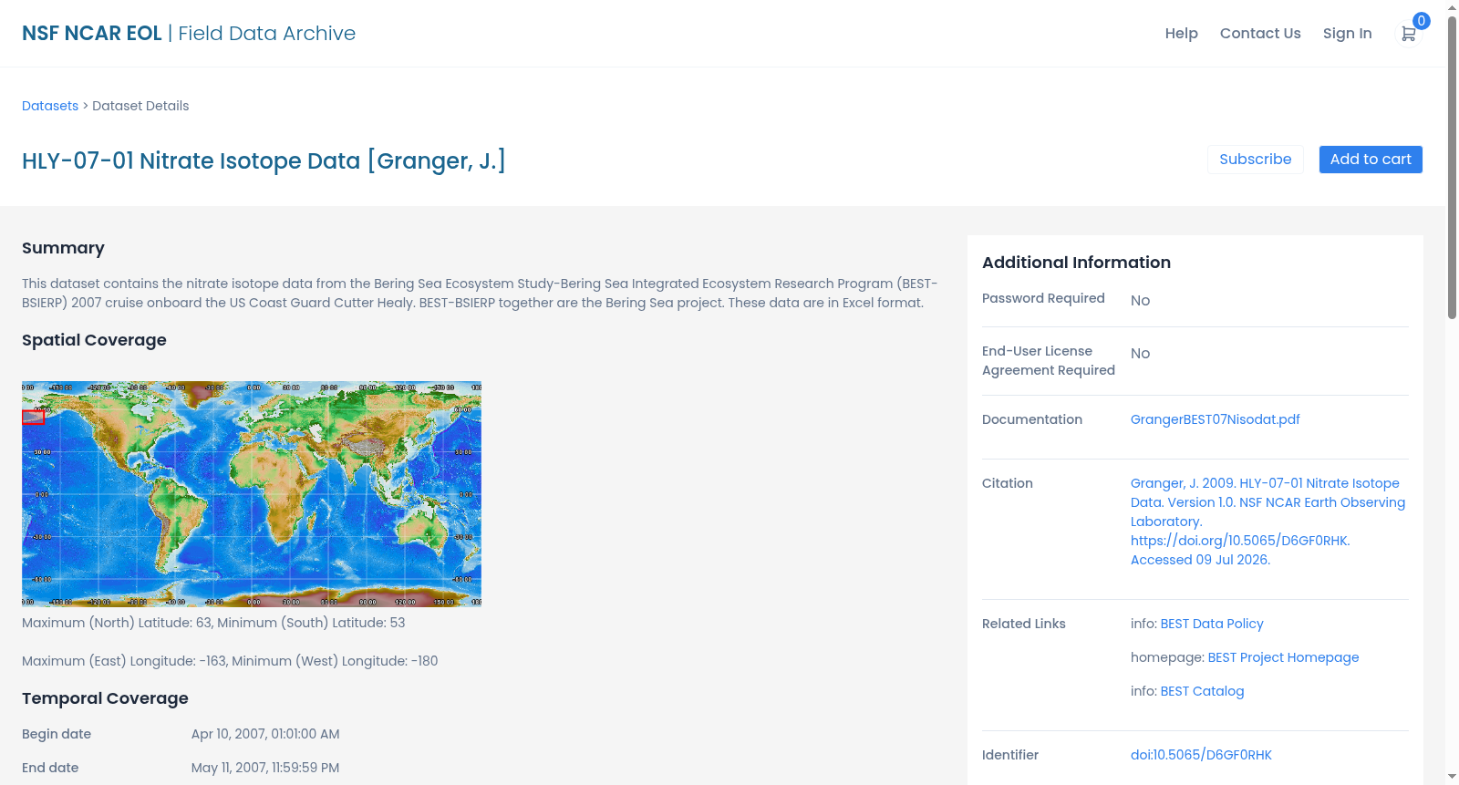This screenshot has height=785, width=1459.
Task: Navigate to Datasets breadcrumb
Action: [50, 106]
